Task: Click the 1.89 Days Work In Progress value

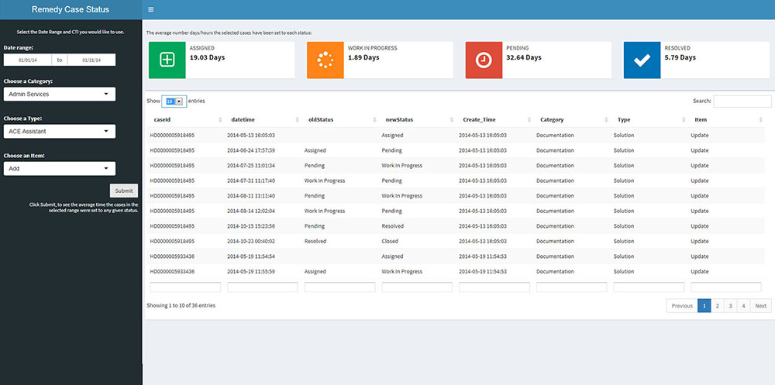Action: (363, 57)
